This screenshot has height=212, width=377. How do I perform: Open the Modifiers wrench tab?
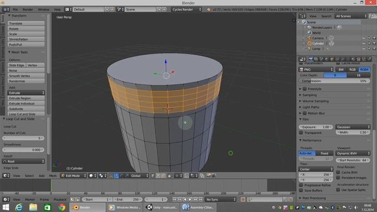343,59
